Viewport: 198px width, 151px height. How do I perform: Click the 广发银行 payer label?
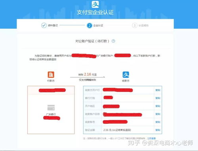(x=51, y=114)
